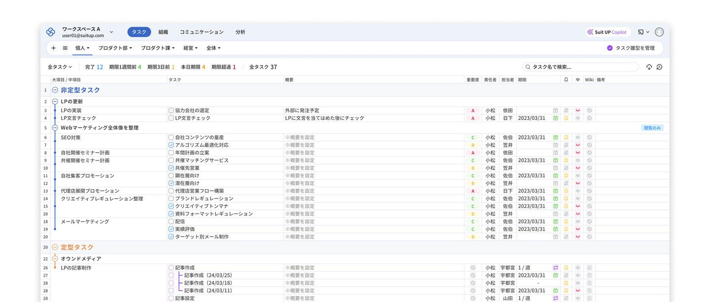Click the user profile avatar
This screenshot has height=302, width=710.
pos(659,32)
